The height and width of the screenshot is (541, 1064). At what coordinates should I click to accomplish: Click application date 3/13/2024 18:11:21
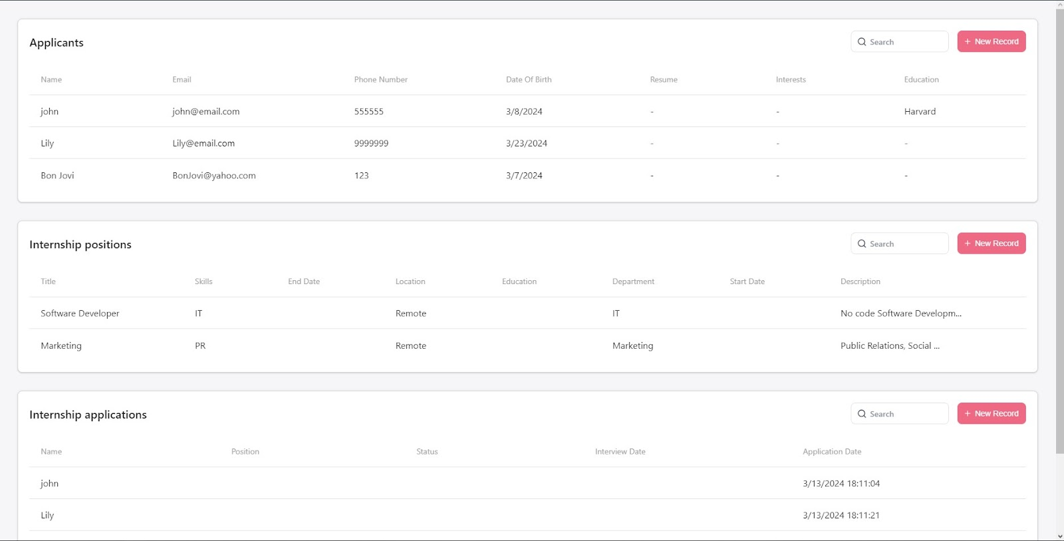tap(841, 515)
